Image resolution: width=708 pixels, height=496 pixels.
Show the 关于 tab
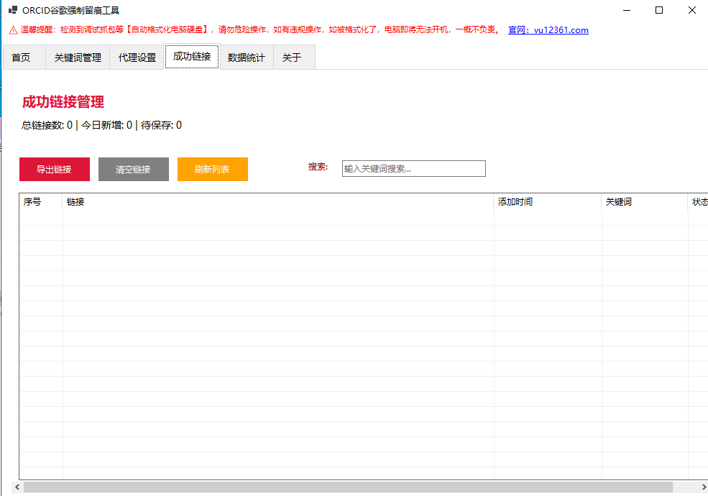pyautogui.click(x=292, y=58)
